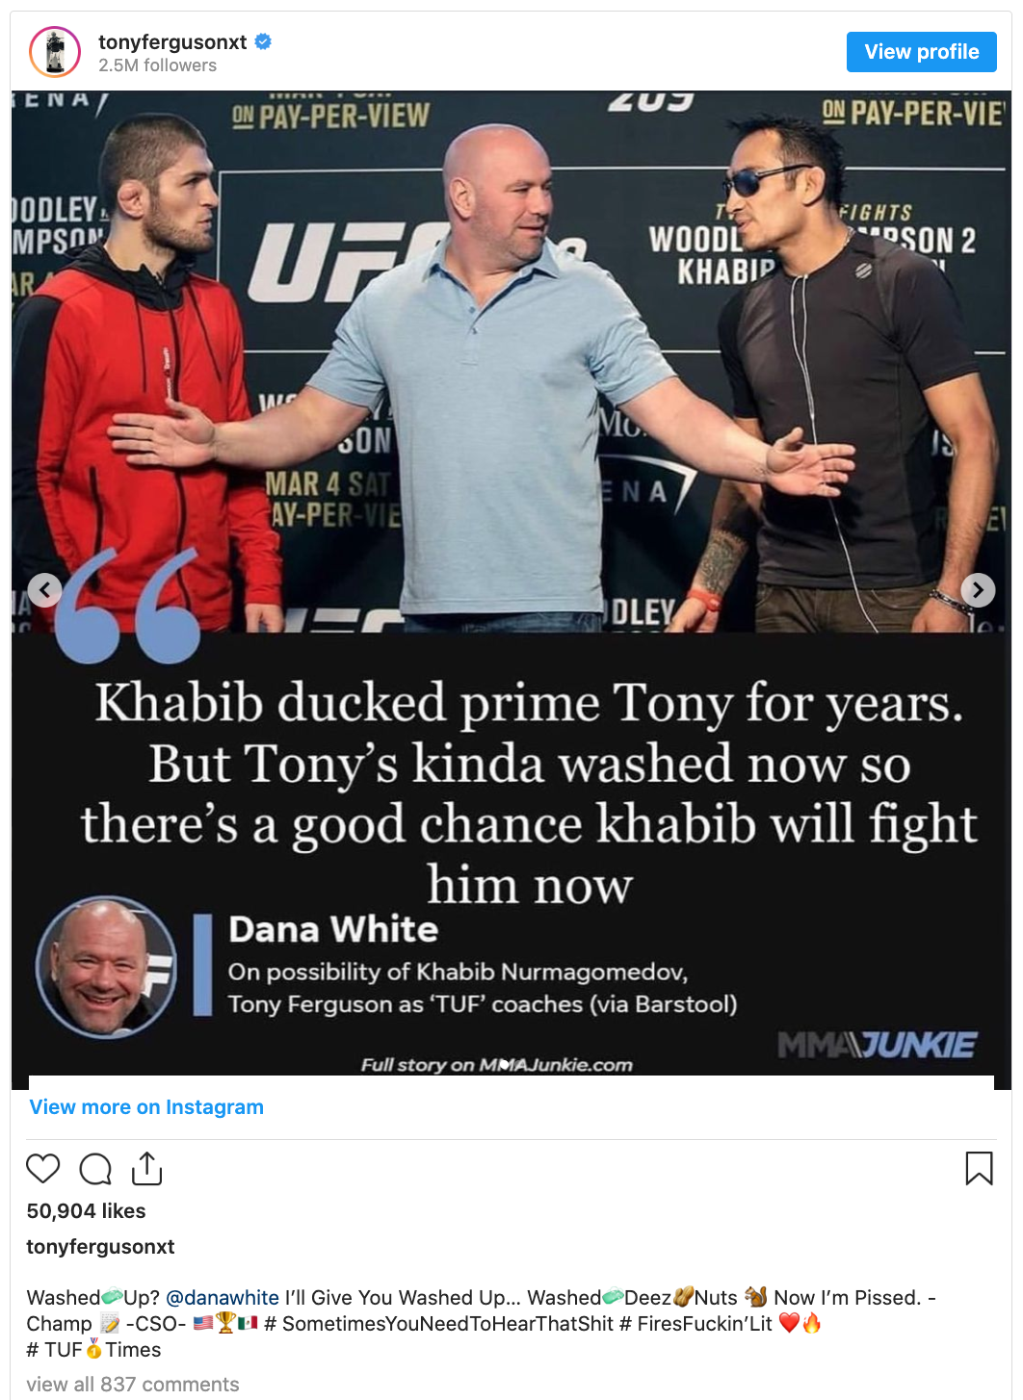Click the Dana White quote text
This screenshot has height=1400, width=1023.
click(x=529, y=792)
